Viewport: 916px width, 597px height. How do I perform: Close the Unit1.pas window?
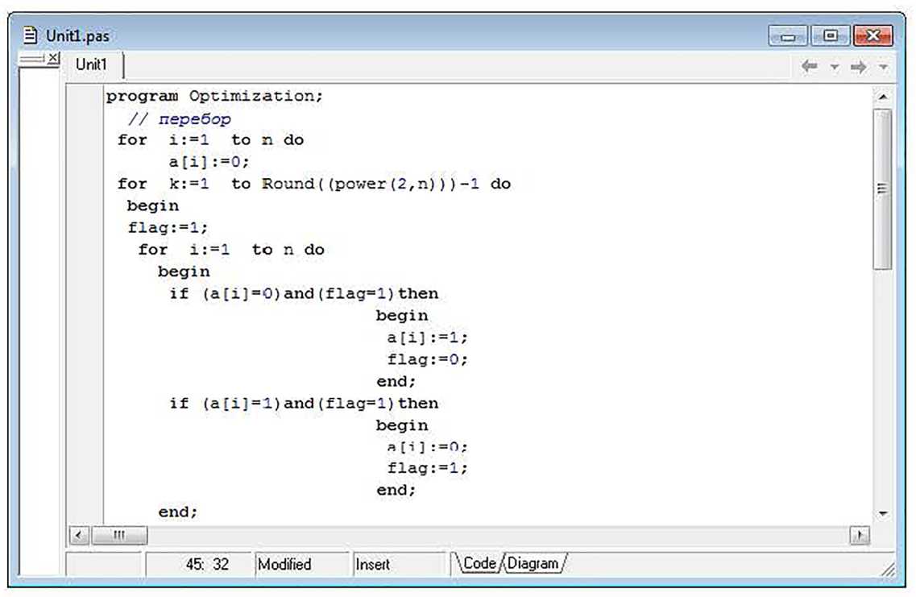point(872,36)
